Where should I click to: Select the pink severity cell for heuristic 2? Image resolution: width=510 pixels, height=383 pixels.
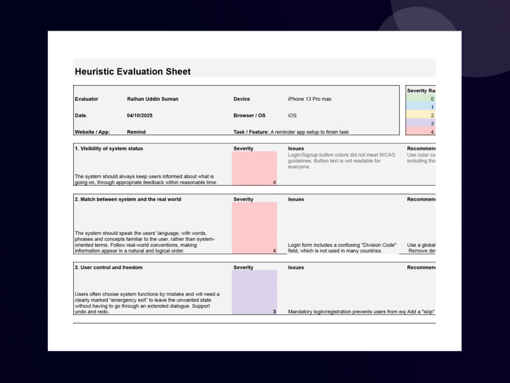[x=255, y=228]
